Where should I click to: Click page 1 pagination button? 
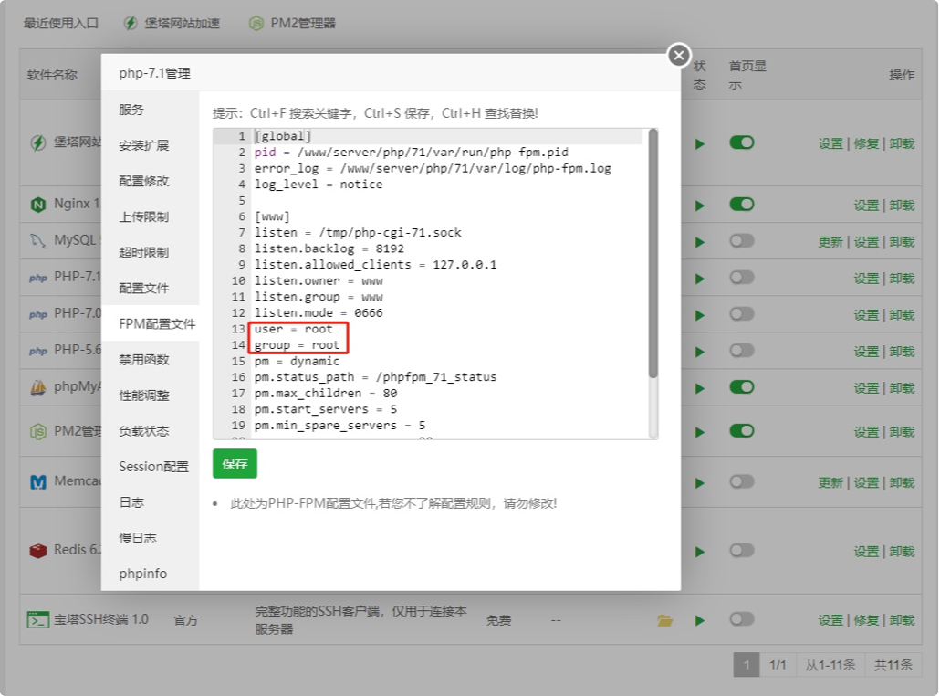pyautogui.click(x=747, y=665)
